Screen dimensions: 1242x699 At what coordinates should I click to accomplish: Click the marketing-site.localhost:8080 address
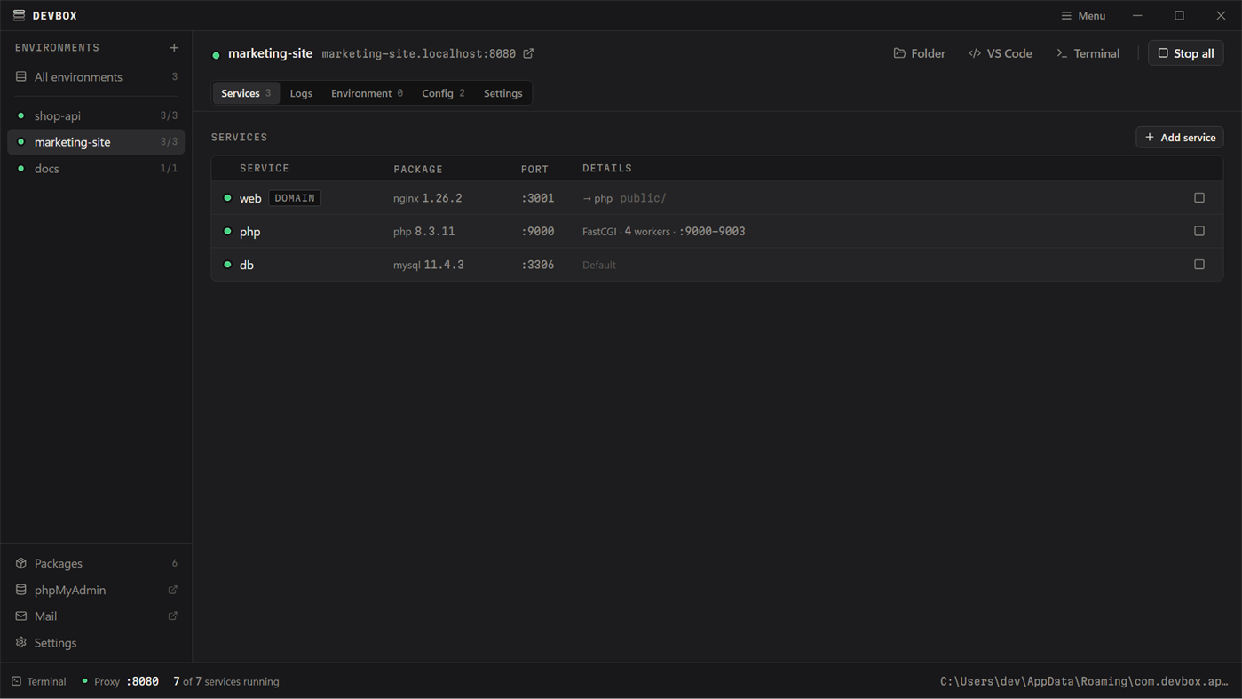pos(418,54)
